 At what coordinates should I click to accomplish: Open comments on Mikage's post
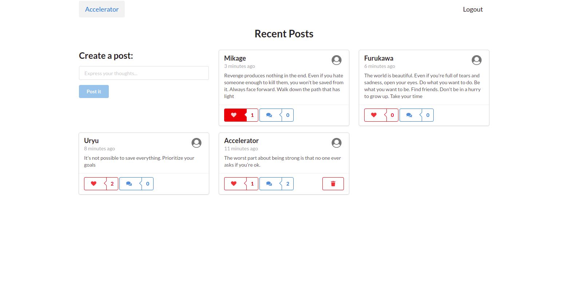pyautogui.click(x=269, y=115)
